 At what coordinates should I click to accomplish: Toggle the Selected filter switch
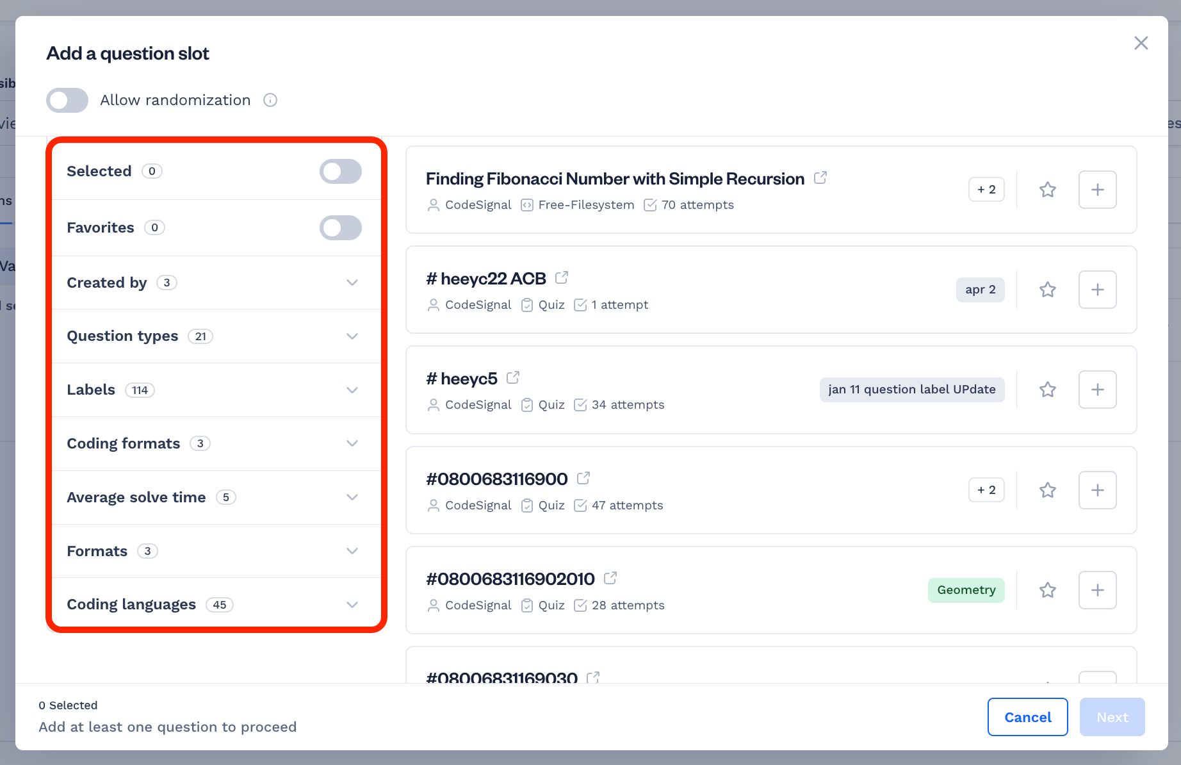click(341, 172)
